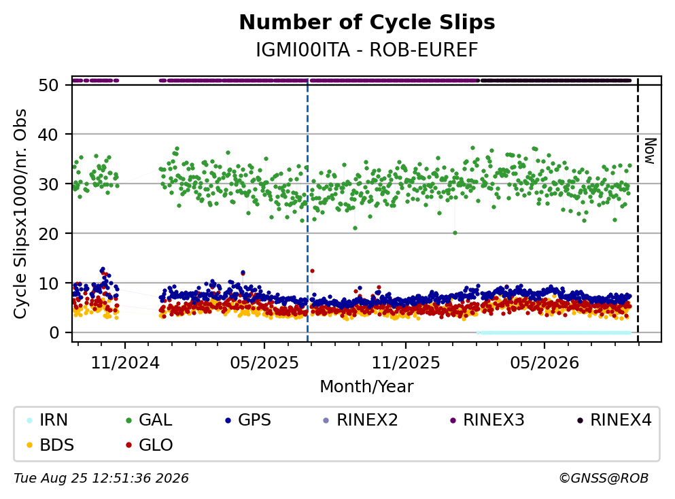Select the GAL legend label
Image resolution: width=675 pixels, height=499 pixels.
point(156,420)
